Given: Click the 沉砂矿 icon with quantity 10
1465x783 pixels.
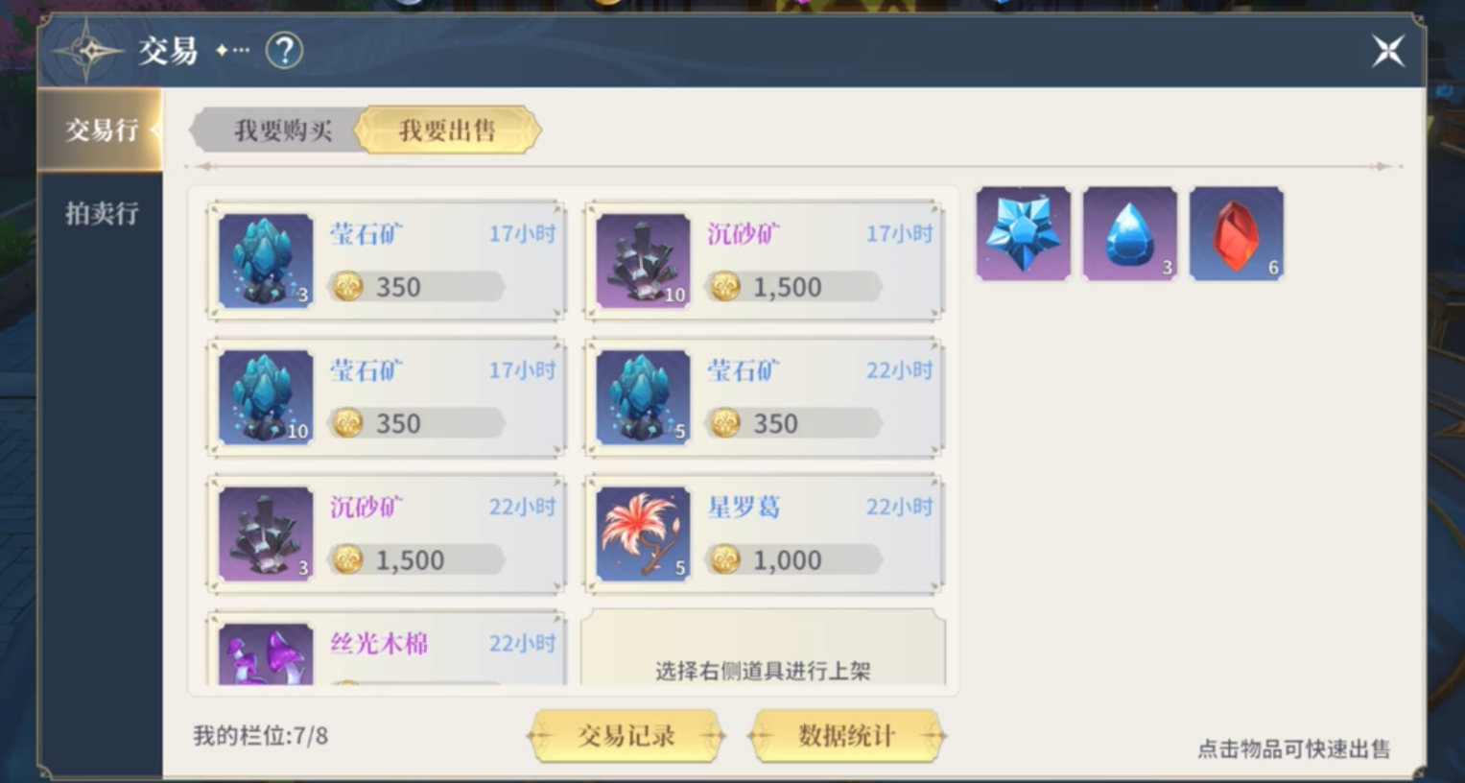Looking at the screenshot, I should [x=643, y=261].
